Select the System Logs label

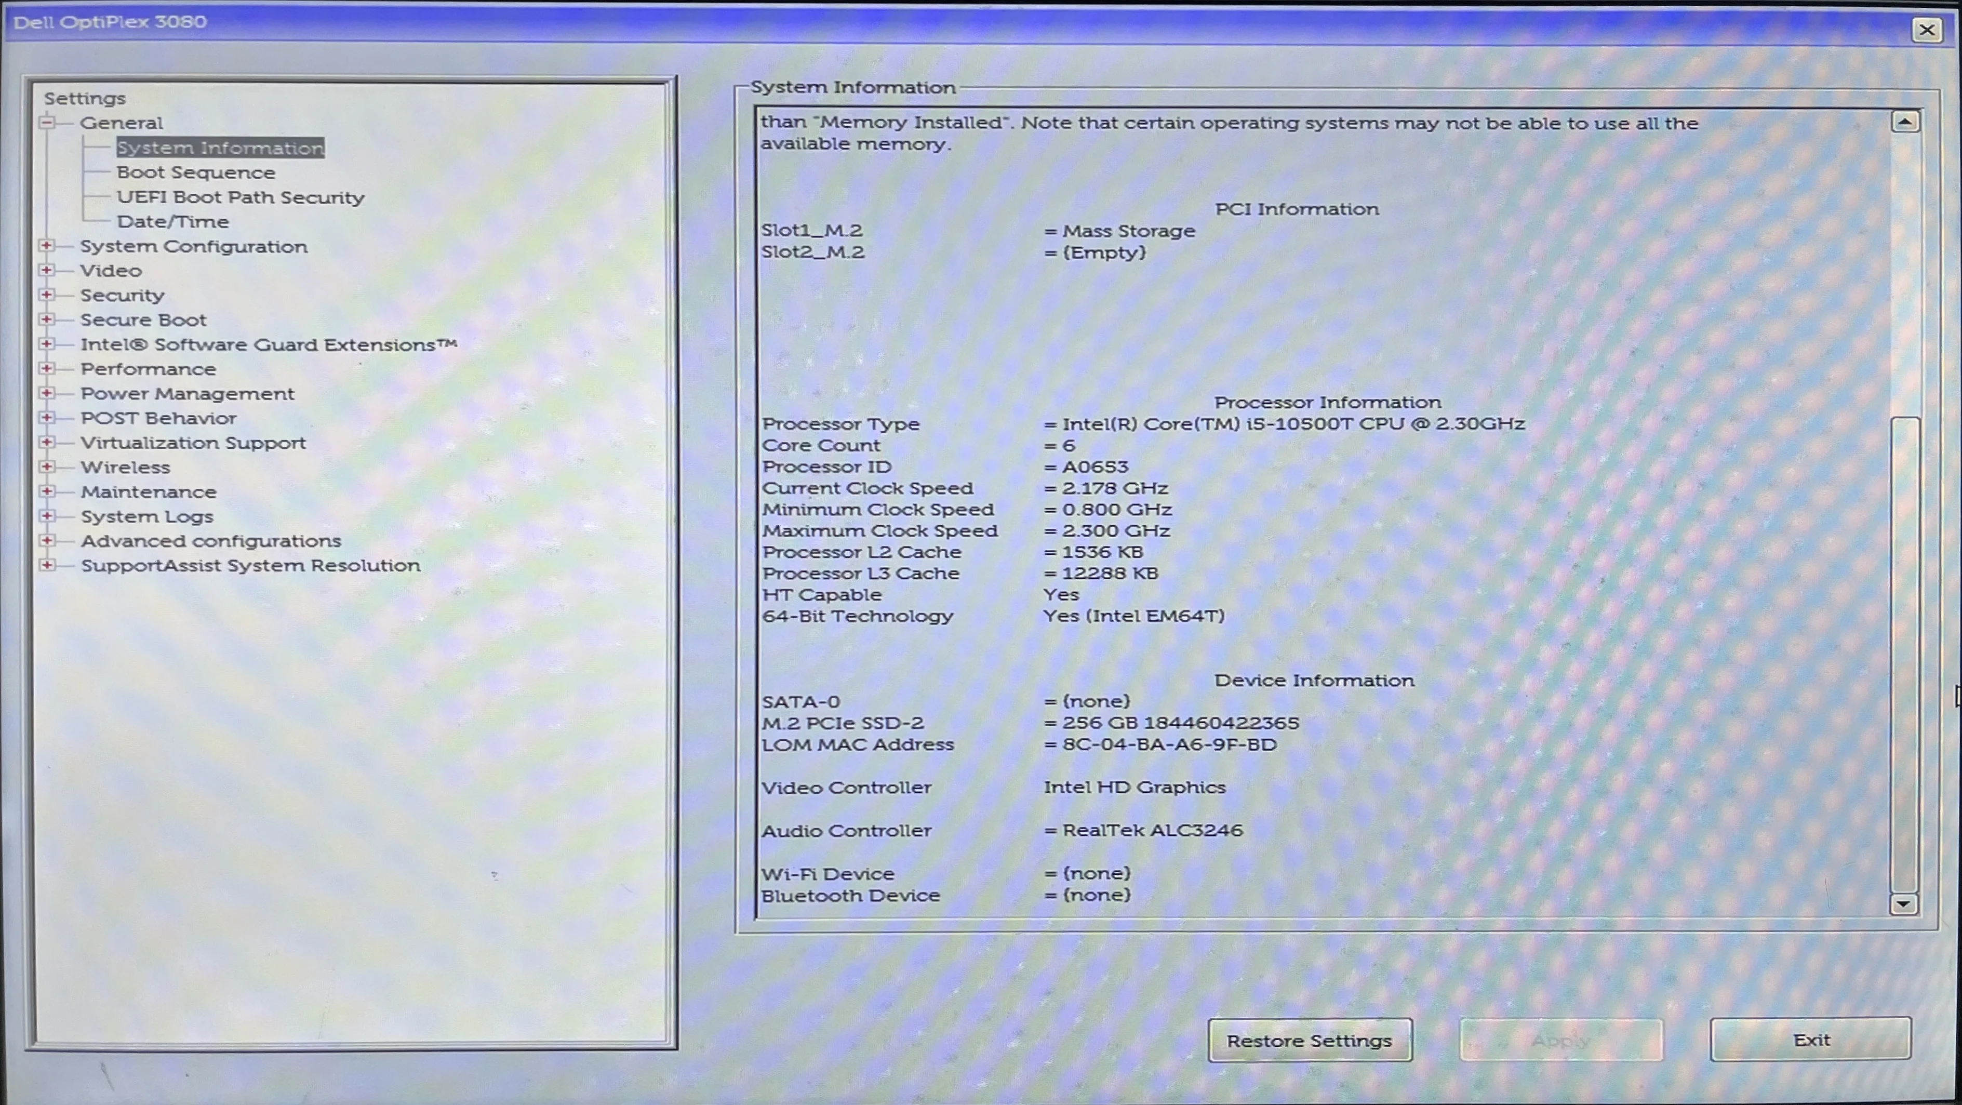[x=148, y=516]
